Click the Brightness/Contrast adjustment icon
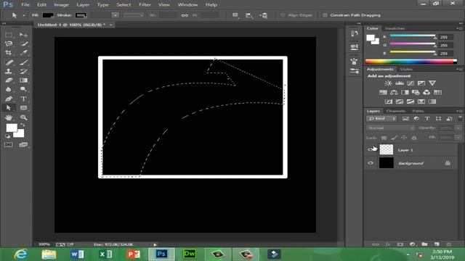 pos(388,83)
